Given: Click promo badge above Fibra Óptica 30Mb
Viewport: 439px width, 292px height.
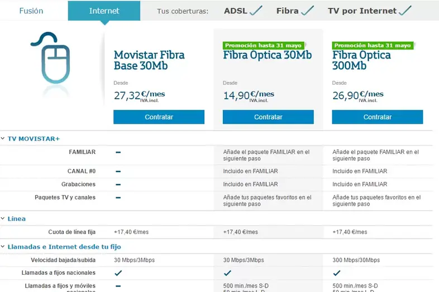Looking at the screenshot, I should pyautogui.click(x=263, y=45).
